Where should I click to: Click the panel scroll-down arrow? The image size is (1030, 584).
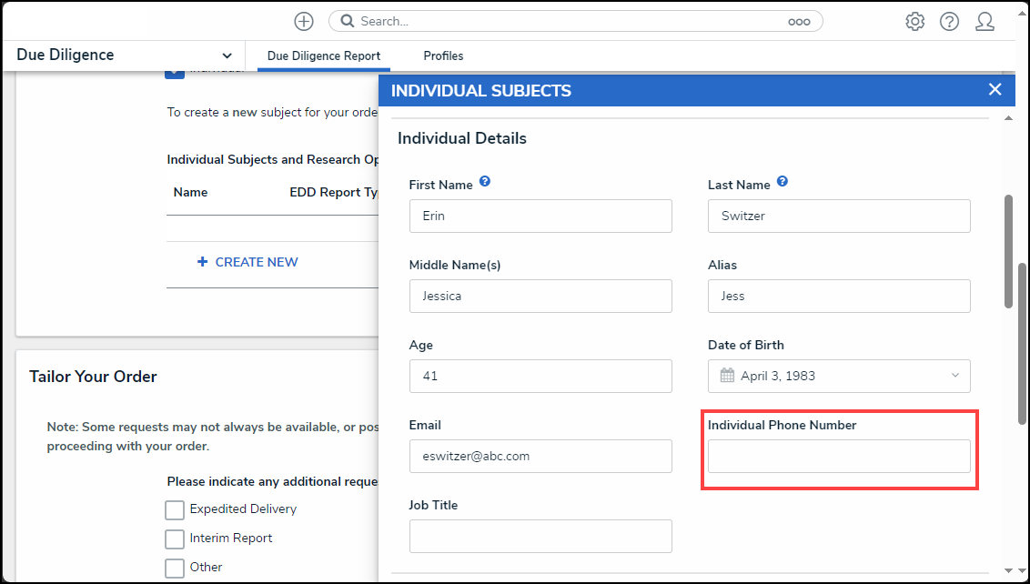pyautogui.click(x=1008, y=570)
